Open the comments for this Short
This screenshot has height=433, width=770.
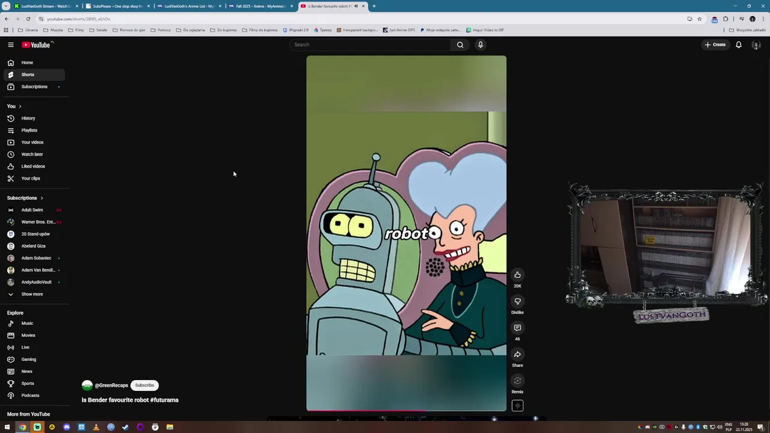[x=517, y=328]
